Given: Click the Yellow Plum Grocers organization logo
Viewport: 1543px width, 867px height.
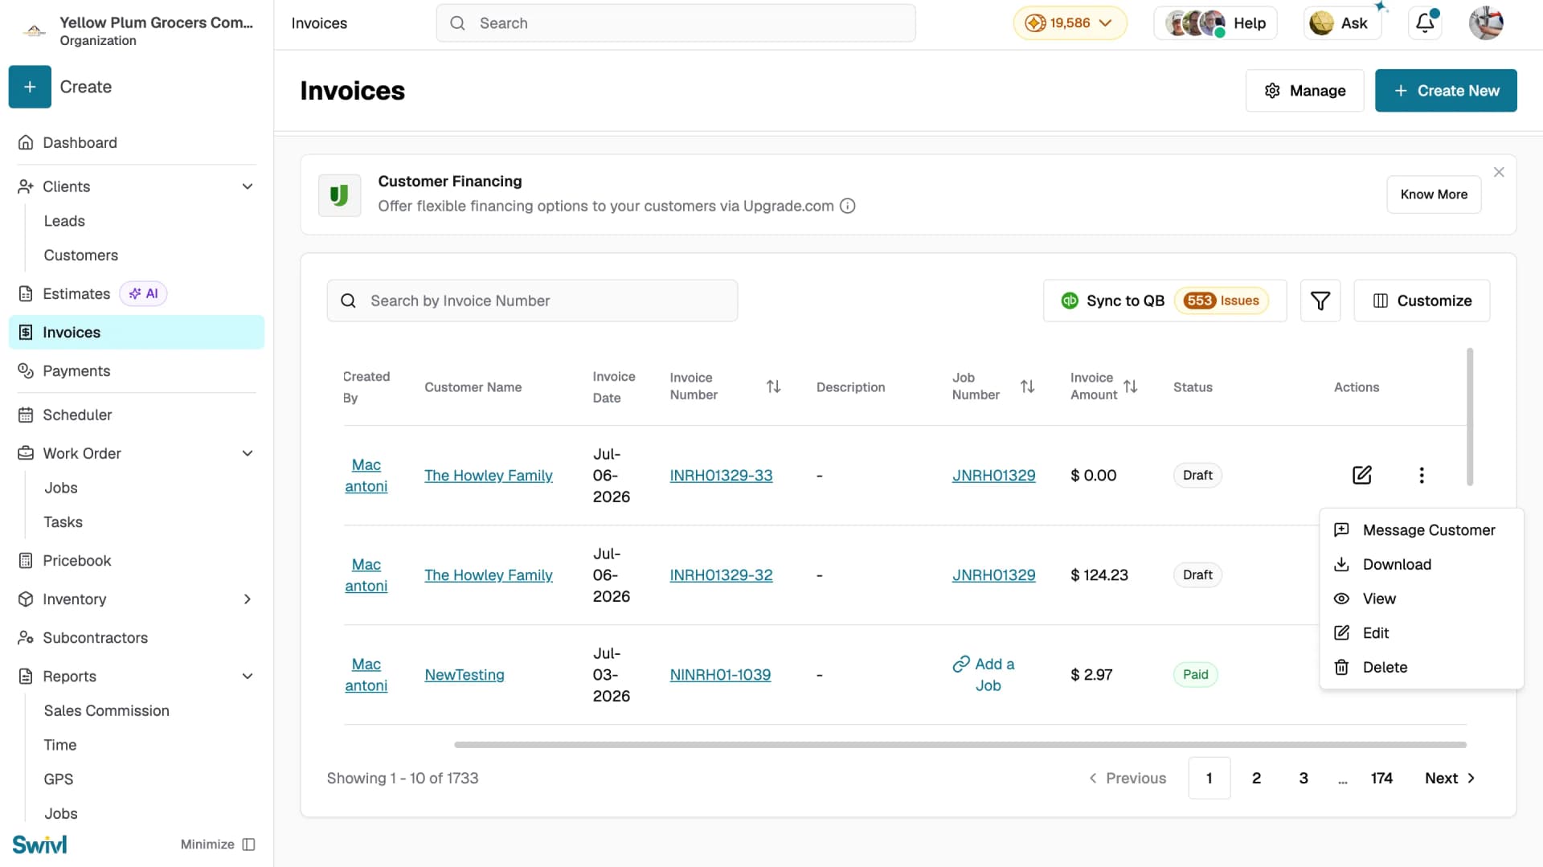Looking at the screenshot, I should click(34, 31).
